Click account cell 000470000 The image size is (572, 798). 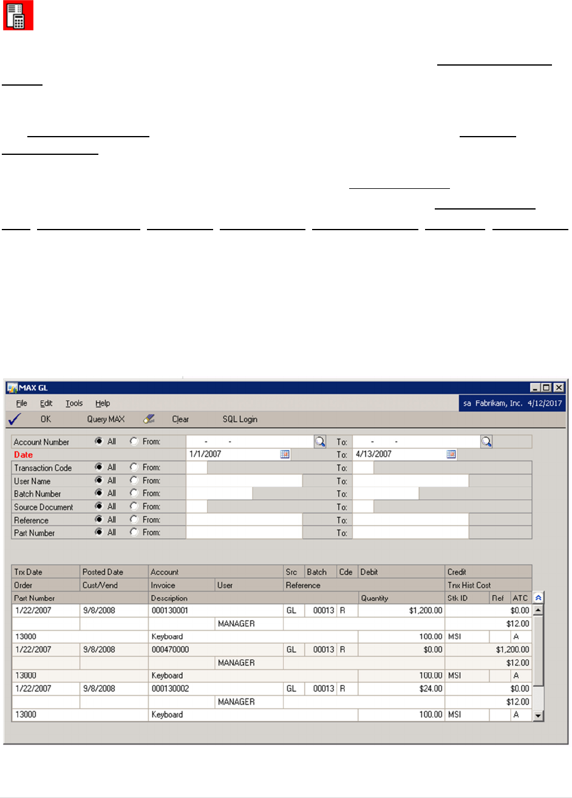pos(216,649)
